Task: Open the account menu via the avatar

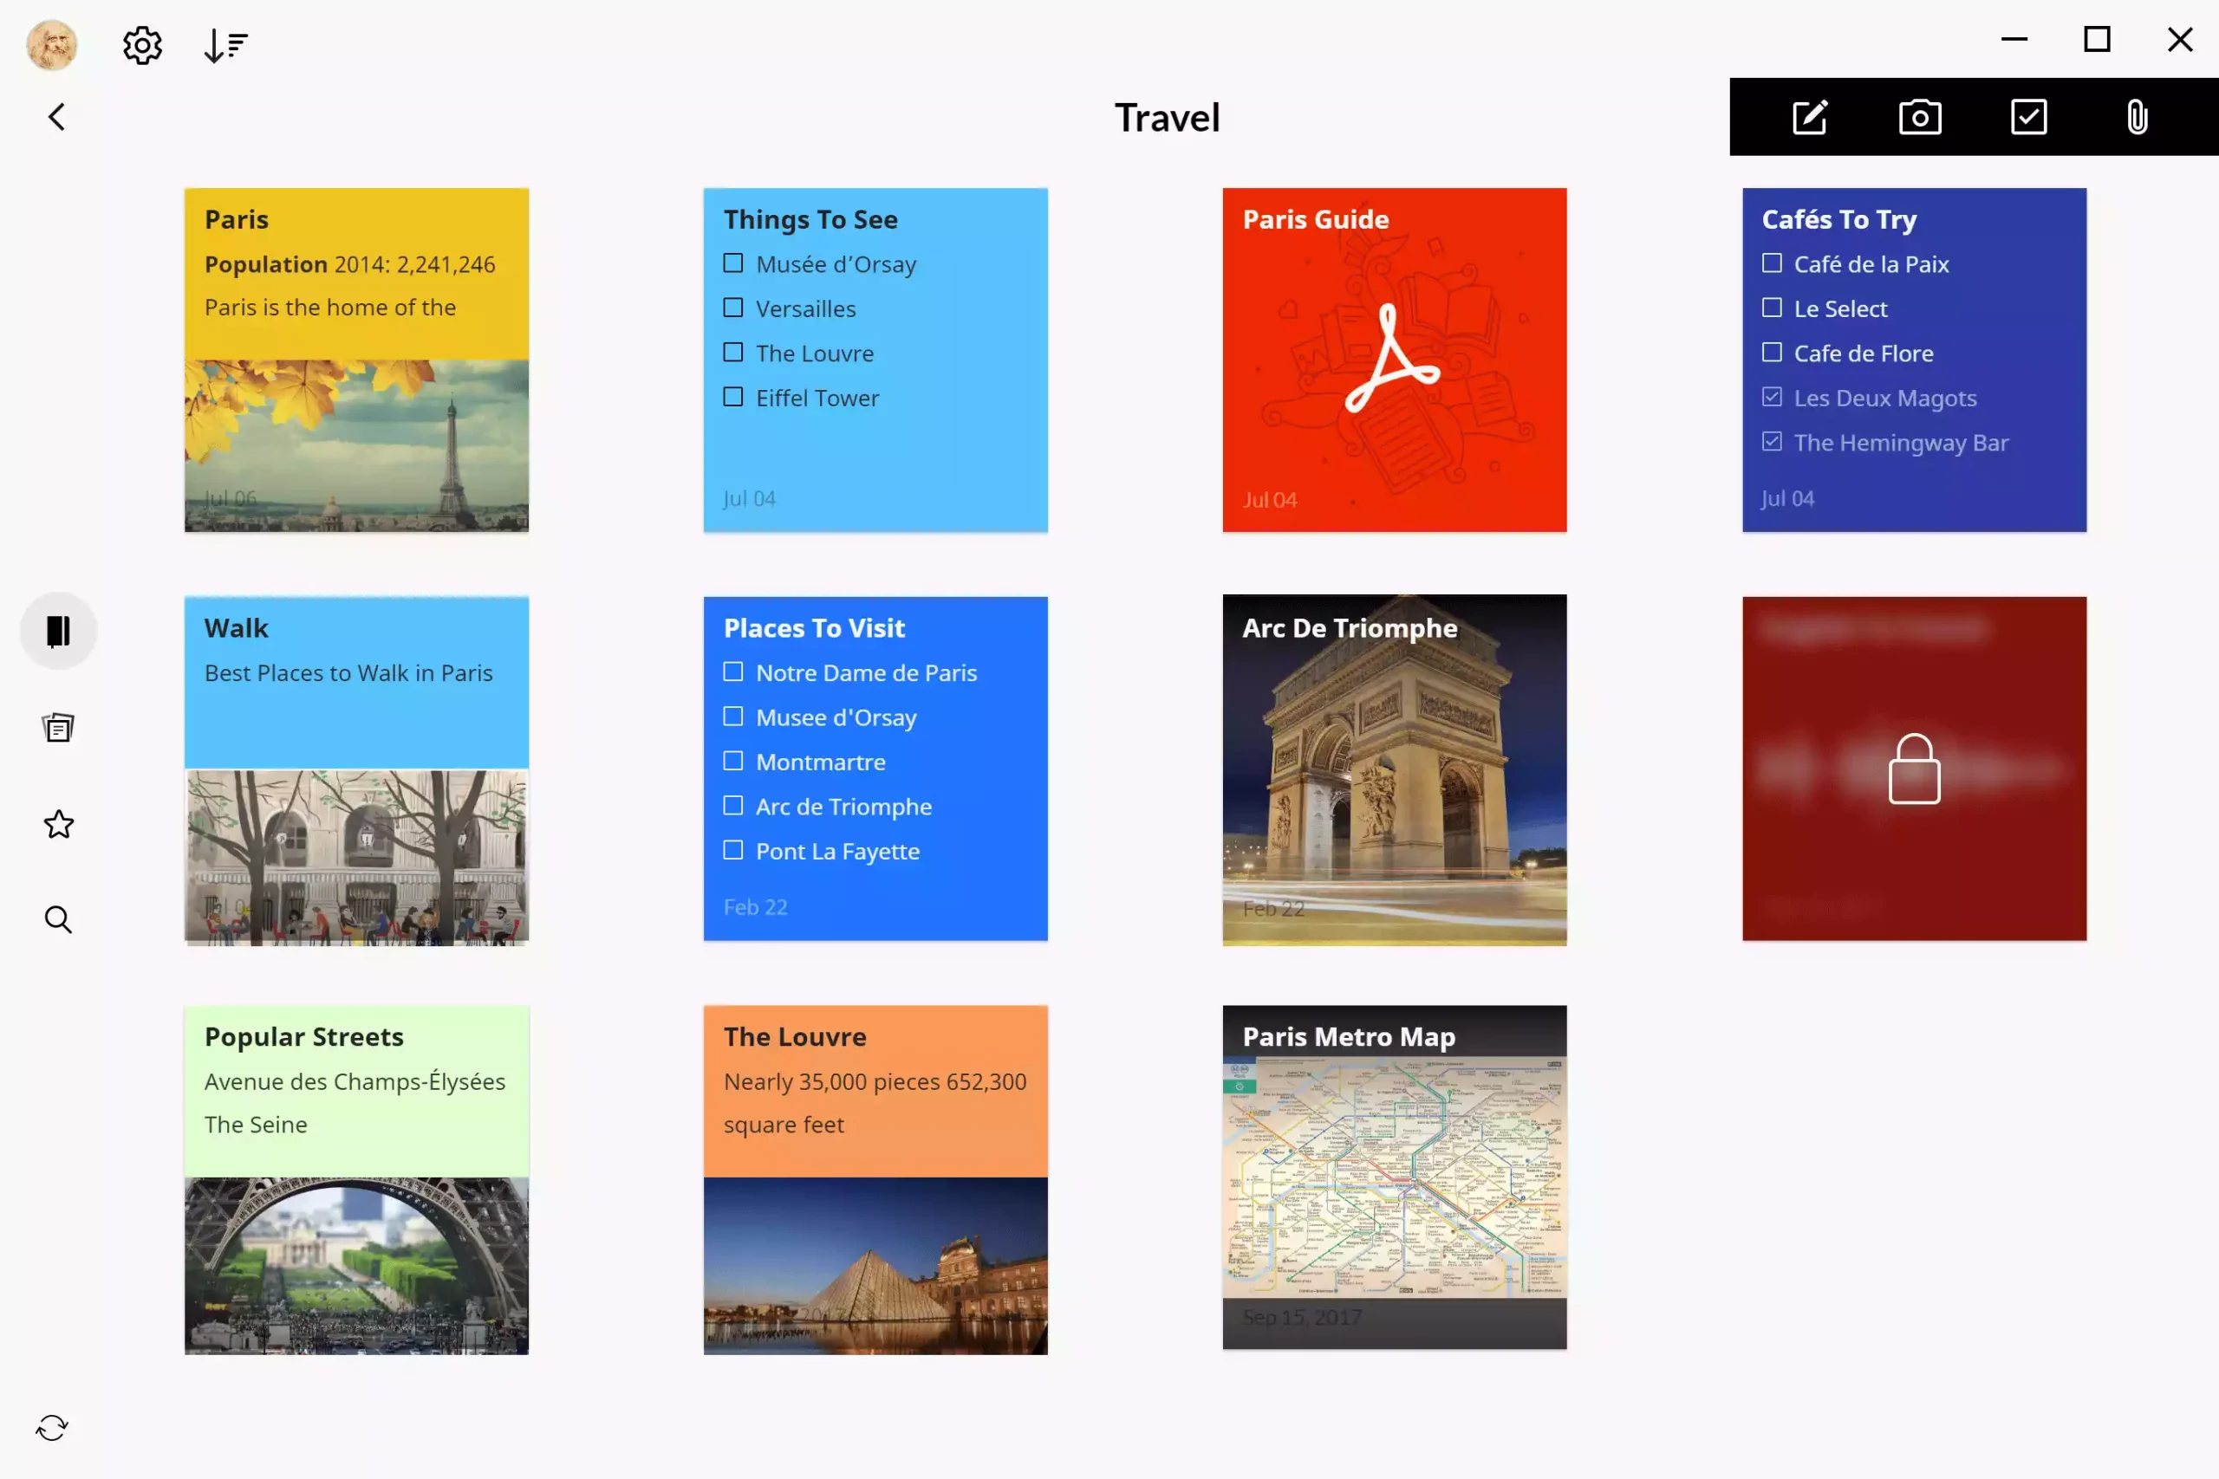Action: (x=51, y=44)
